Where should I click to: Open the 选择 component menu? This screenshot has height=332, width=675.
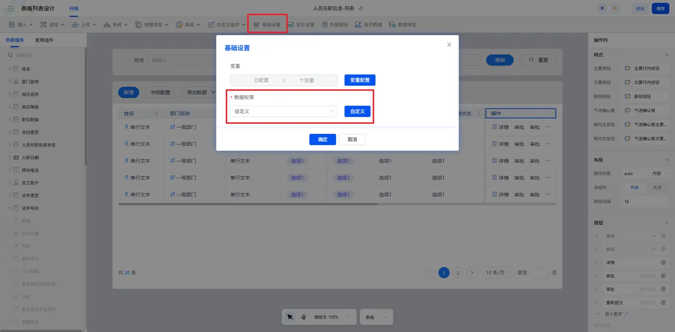(52, 25)
